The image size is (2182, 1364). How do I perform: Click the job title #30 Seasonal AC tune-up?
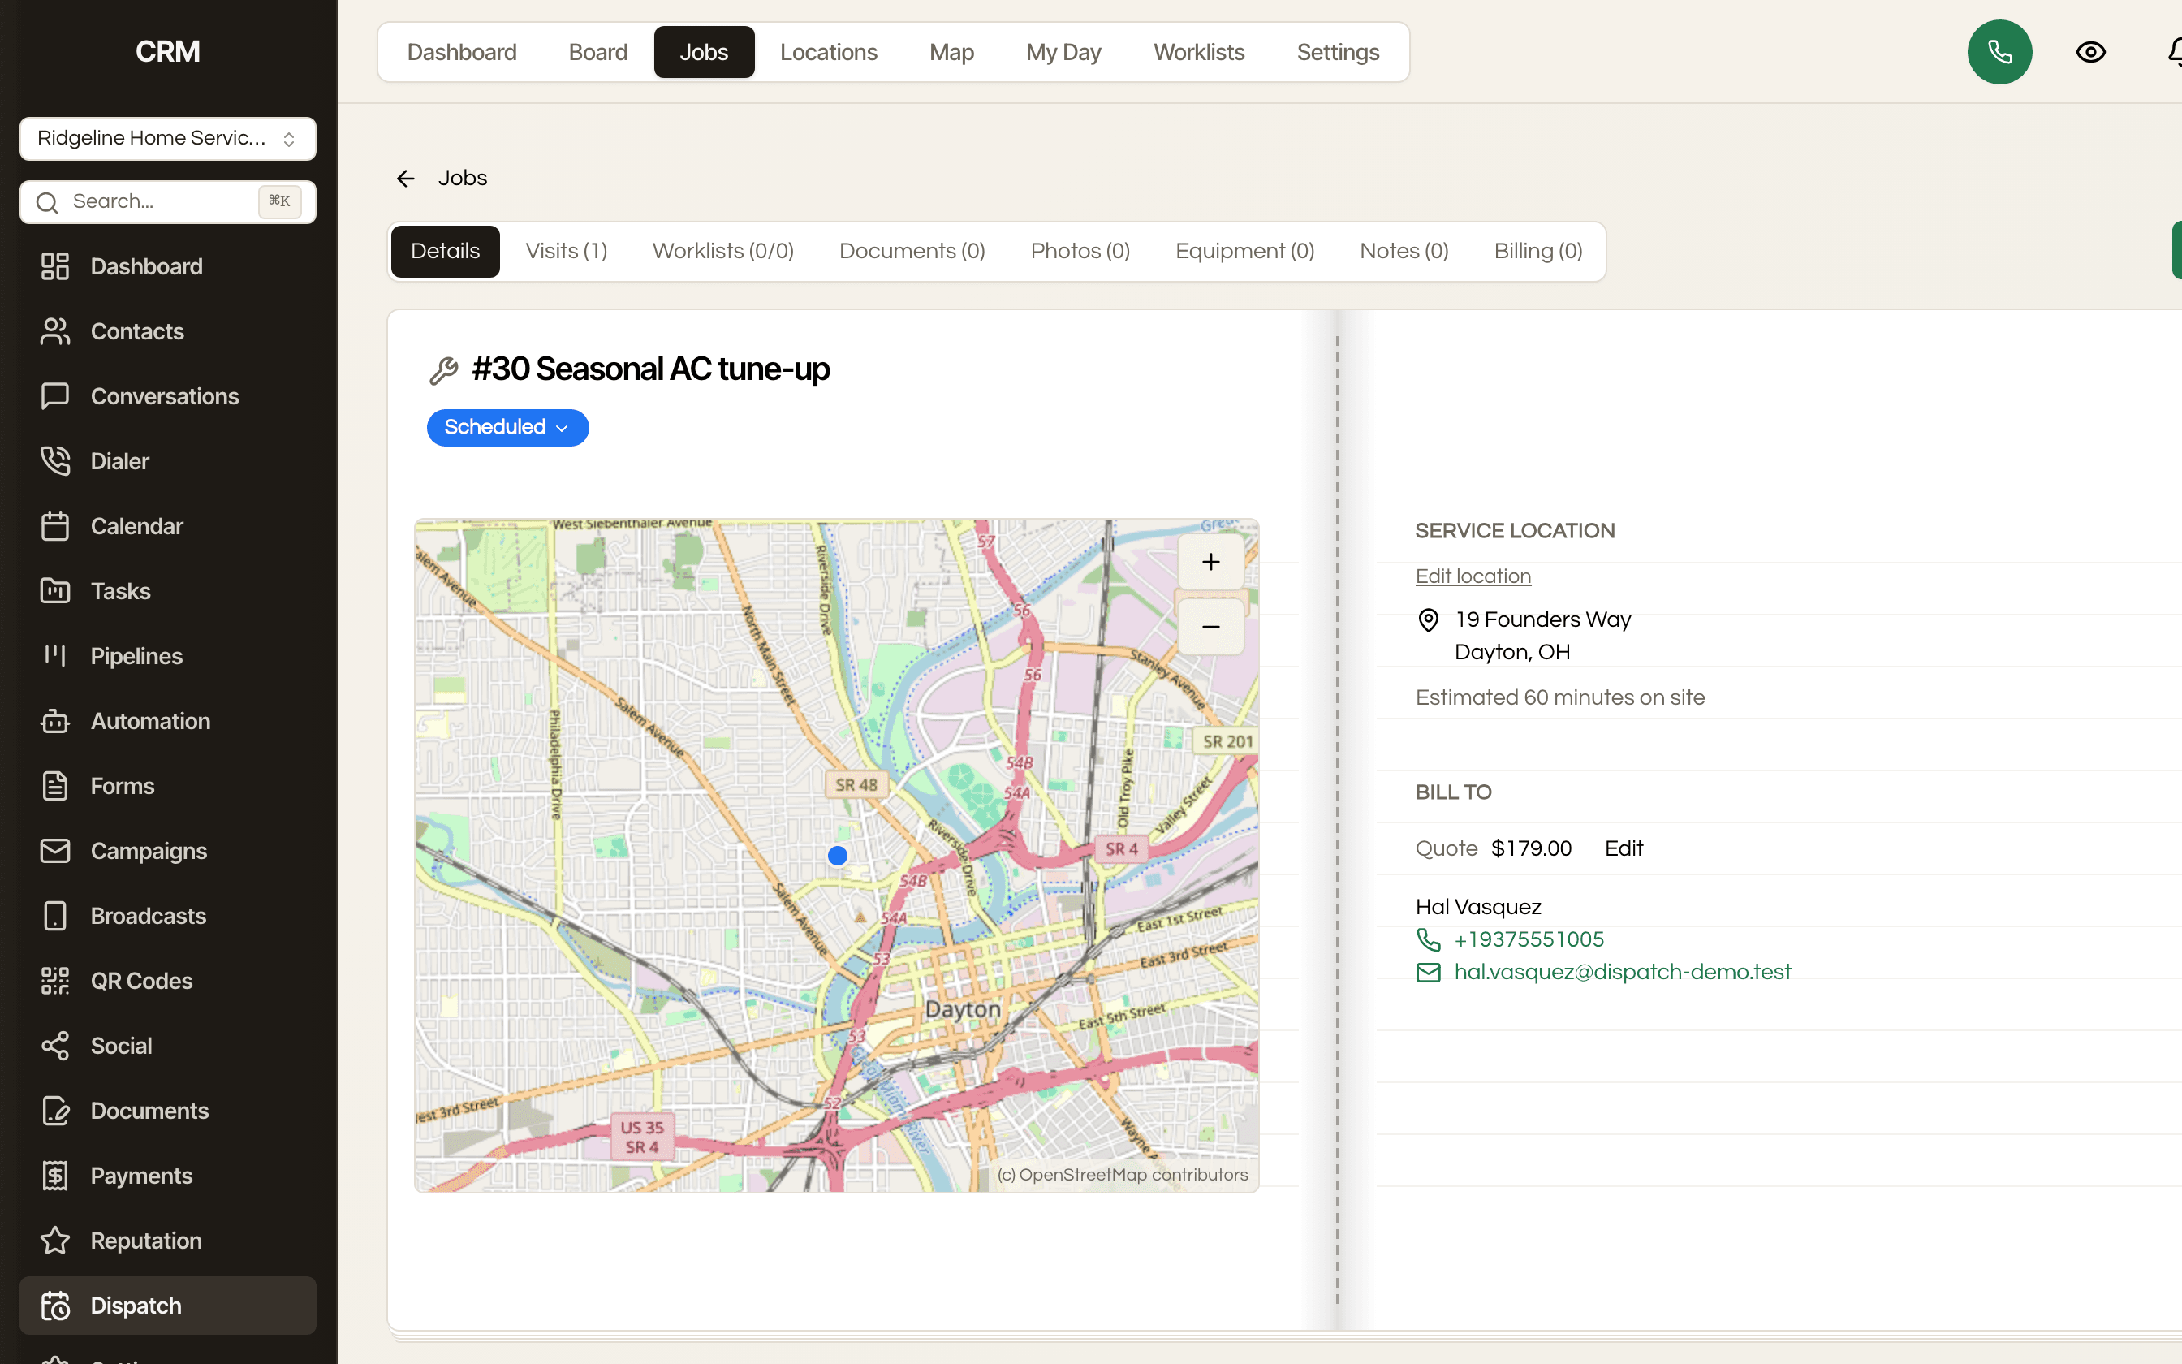click(650, 370)
